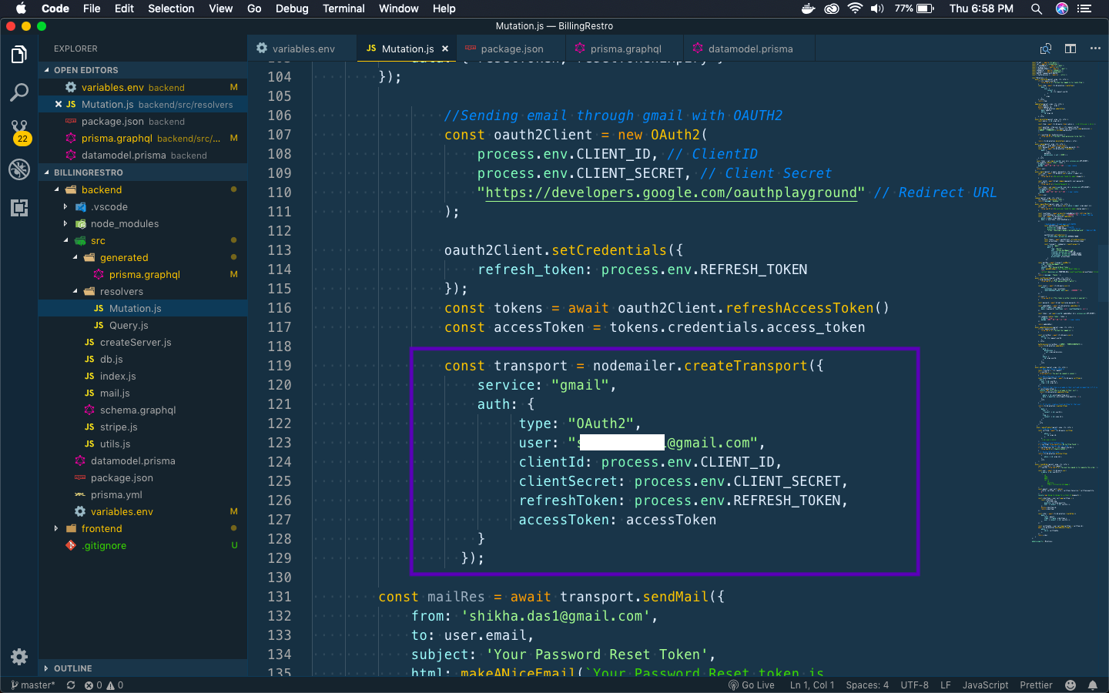Click the Creative Cloud icon in menu bar
Screen dimensions: 1109x693
click(x=832, y=8)
